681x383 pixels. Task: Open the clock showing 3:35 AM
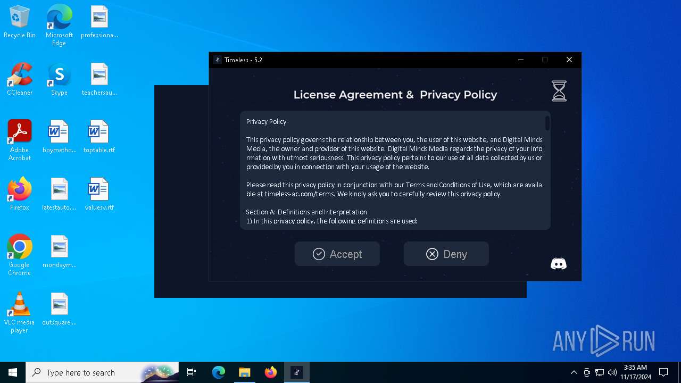[635, 372]
